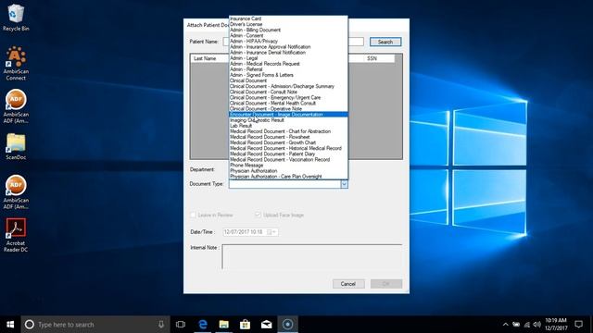Select Insurance Card from the list

point(288,18)
